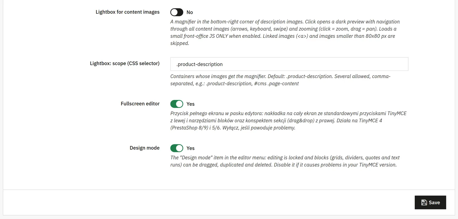Click the "Yes" label next to Design mode

[190, 148]
